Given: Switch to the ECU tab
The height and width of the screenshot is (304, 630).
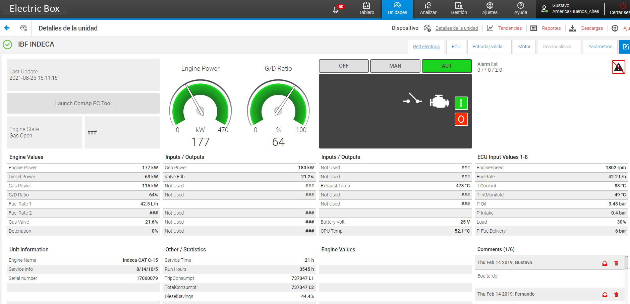Looking at the screenshot, I should 456,47.
